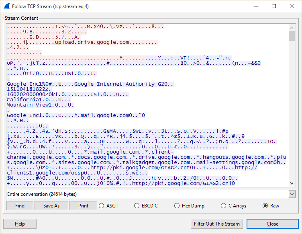This screenshot has width=302, height=234.
Task: Minimize the Follow TCP Stream window
Action: coord(255,6)
